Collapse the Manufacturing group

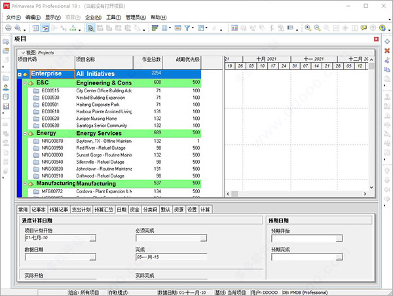coord(25,184)
